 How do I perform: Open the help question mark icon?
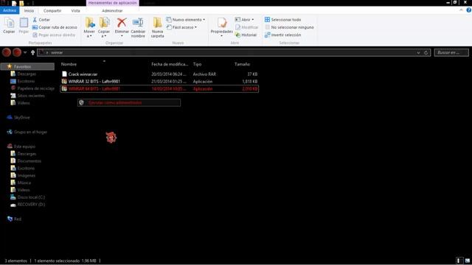[x=469, y=10]
